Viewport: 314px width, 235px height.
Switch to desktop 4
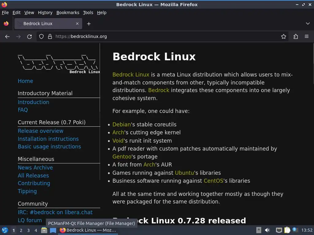(x=36, y=230)
